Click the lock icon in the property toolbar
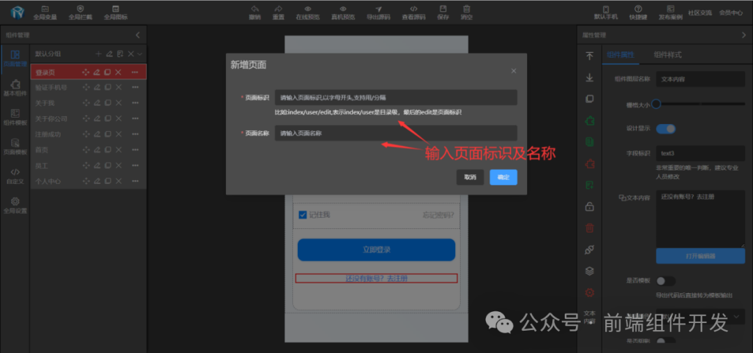Image resolution: width=753 pixels, height=353 pixels. (590, 207)
